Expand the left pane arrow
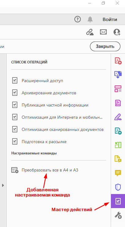The width and height of the screenshot is (125, 227). 3,185
